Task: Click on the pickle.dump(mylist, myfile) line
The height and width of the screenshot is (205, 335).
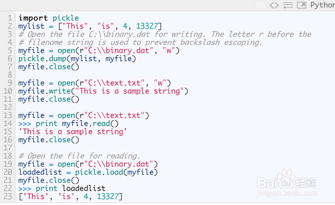Action: point(77,59)
